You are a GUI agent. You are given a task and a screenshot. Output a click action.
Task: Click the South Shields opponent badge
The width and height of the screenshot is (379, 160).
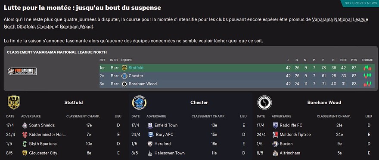25,125
